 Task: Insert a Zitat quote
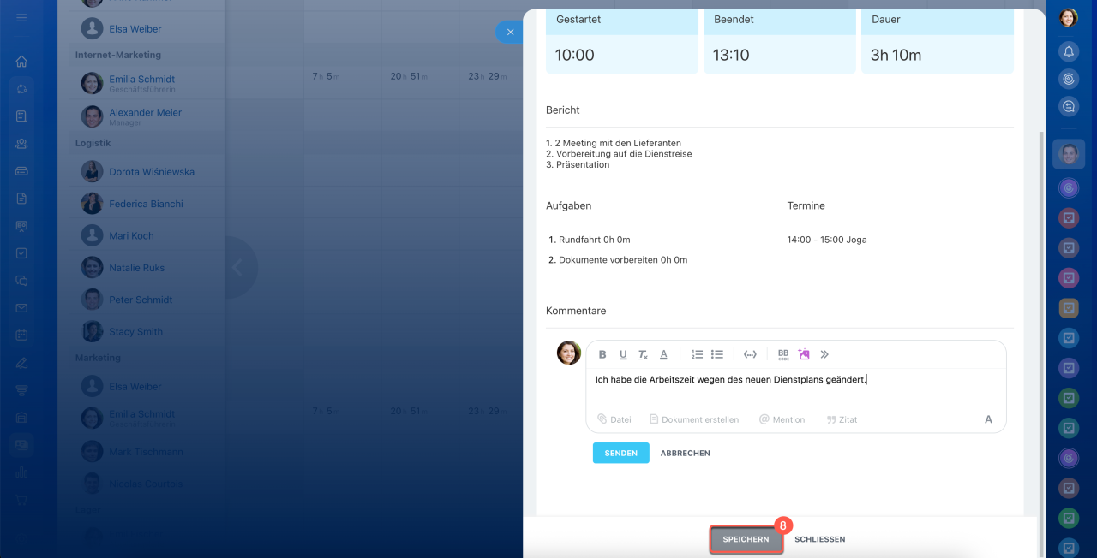coord(842,419)
